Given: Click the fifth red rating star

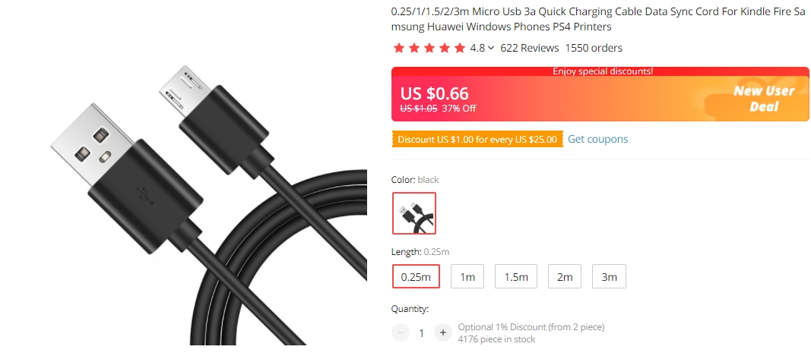Looking at the screenshot, I should (460, 48).
